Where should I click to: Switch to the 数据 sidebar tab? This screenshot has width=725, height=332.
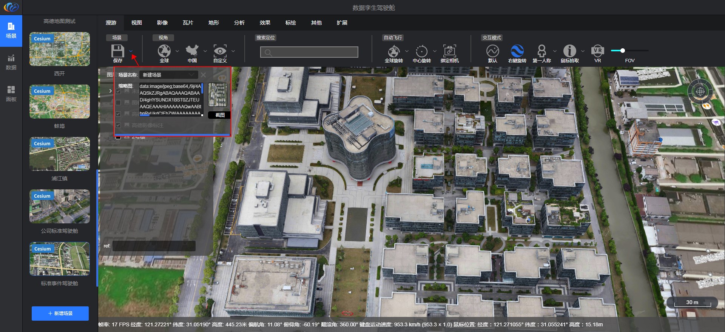coord(11,62)
